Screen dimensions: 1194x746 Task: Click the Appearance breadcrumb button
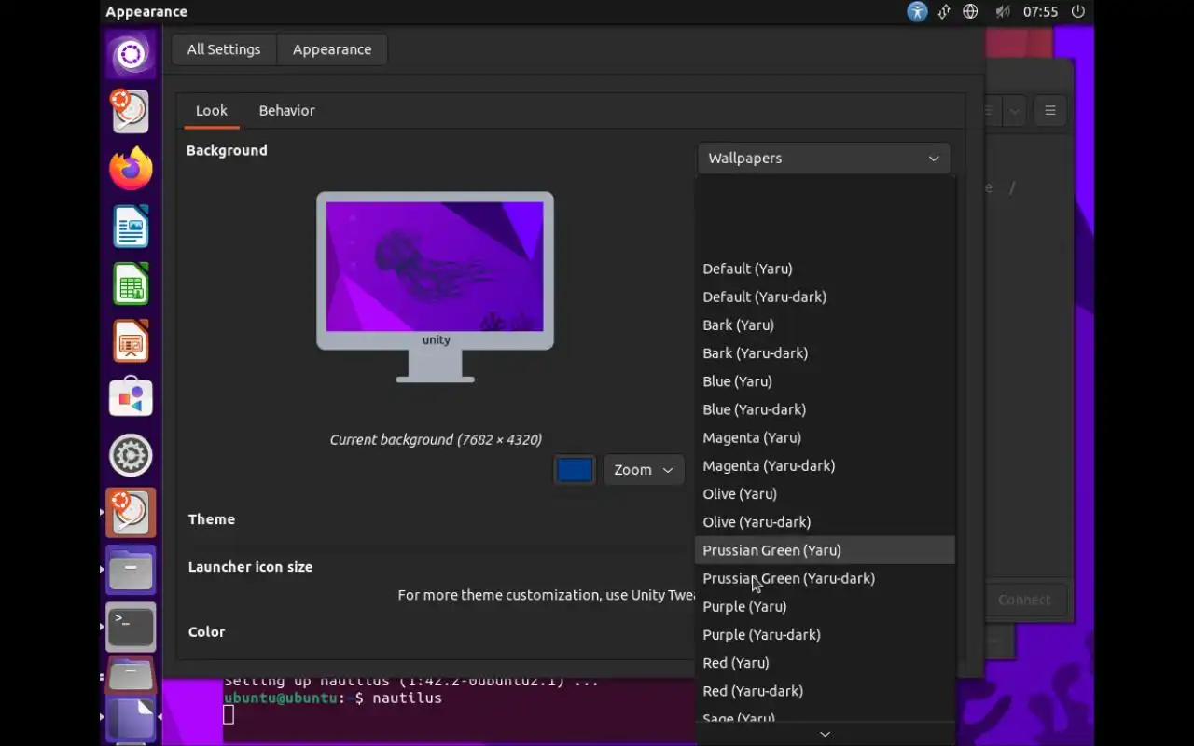[x=332, y=49]
